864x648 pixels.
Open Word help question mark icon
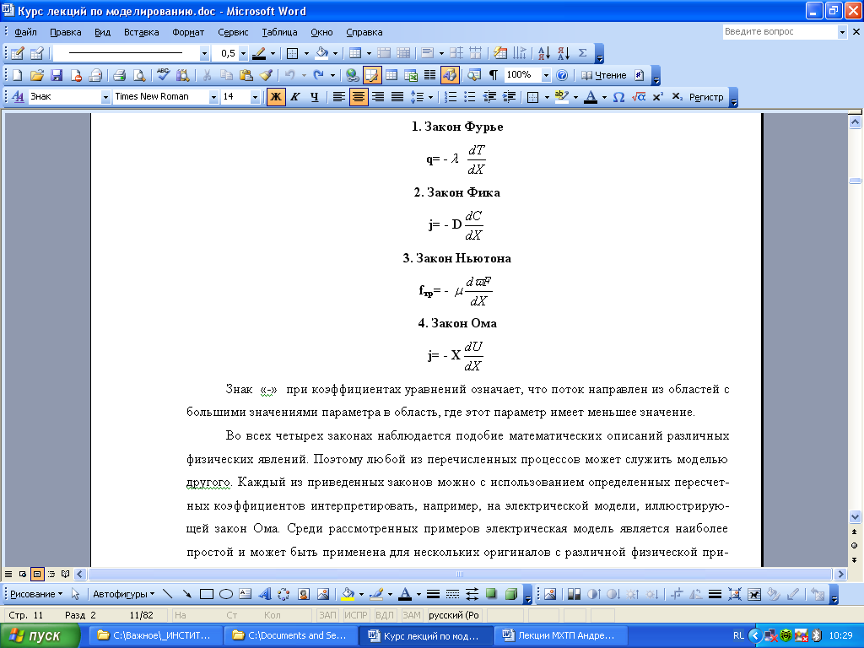[561, 75]
